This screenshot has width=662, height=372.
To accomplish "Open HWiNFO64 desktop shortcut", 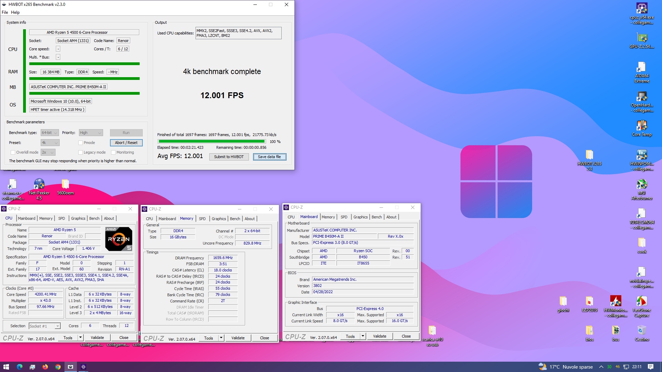I will [642, 160].
